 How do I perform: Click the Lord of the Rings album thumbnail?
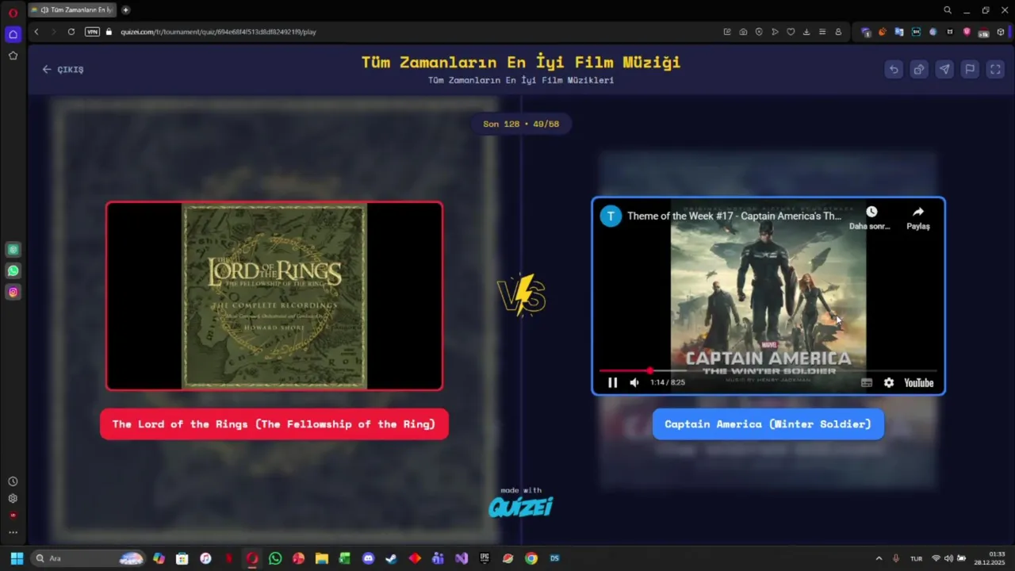(274, 296)
